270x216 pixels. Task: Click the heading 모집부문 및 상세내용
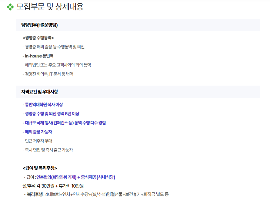tap(50, 7)
